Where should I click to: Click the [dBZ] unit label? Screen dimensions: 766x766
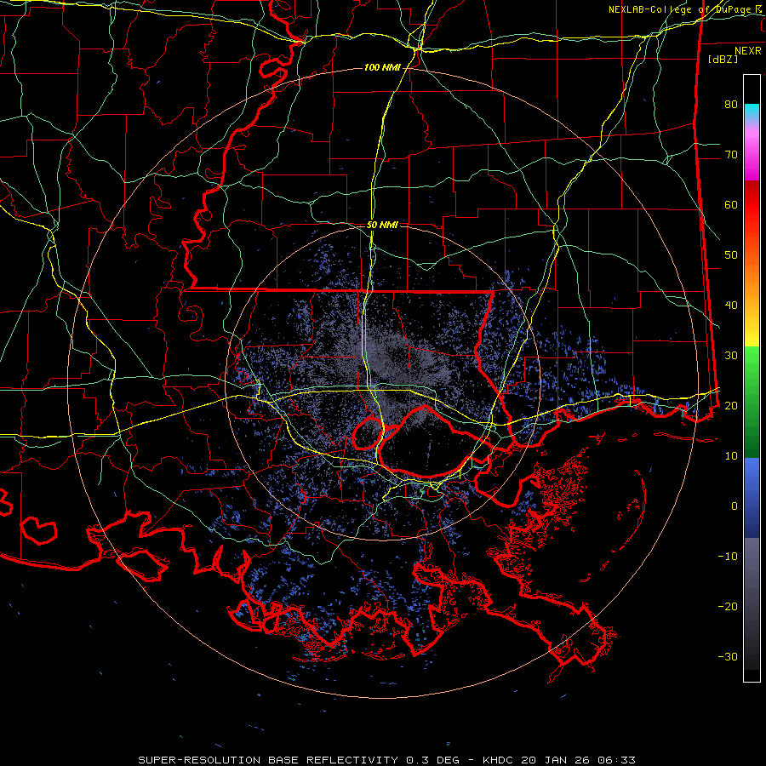coord(723,59)
